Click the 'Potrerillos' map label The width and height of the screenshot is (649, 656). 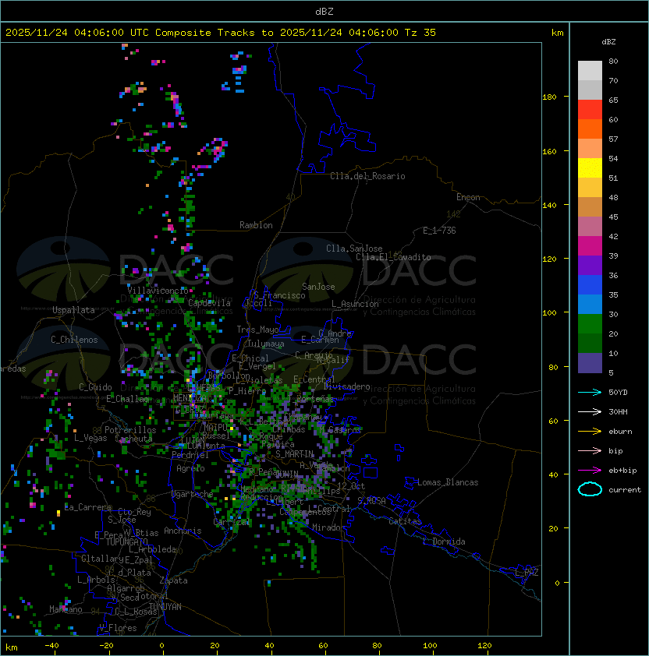(130, 430)
